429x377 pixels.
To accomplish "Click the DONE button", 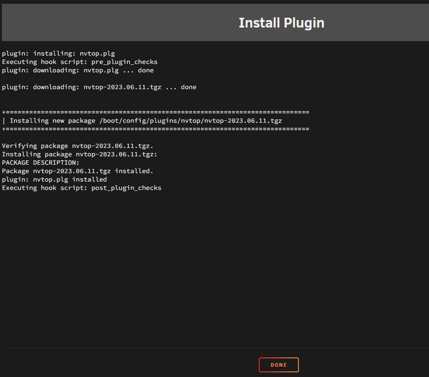I will tap(279, 365).
